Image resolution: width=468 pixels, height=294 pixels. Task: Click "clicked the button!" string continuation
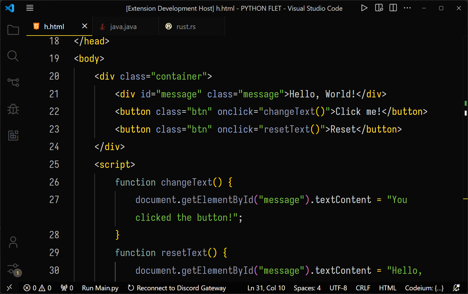click(x=187, y=217)
